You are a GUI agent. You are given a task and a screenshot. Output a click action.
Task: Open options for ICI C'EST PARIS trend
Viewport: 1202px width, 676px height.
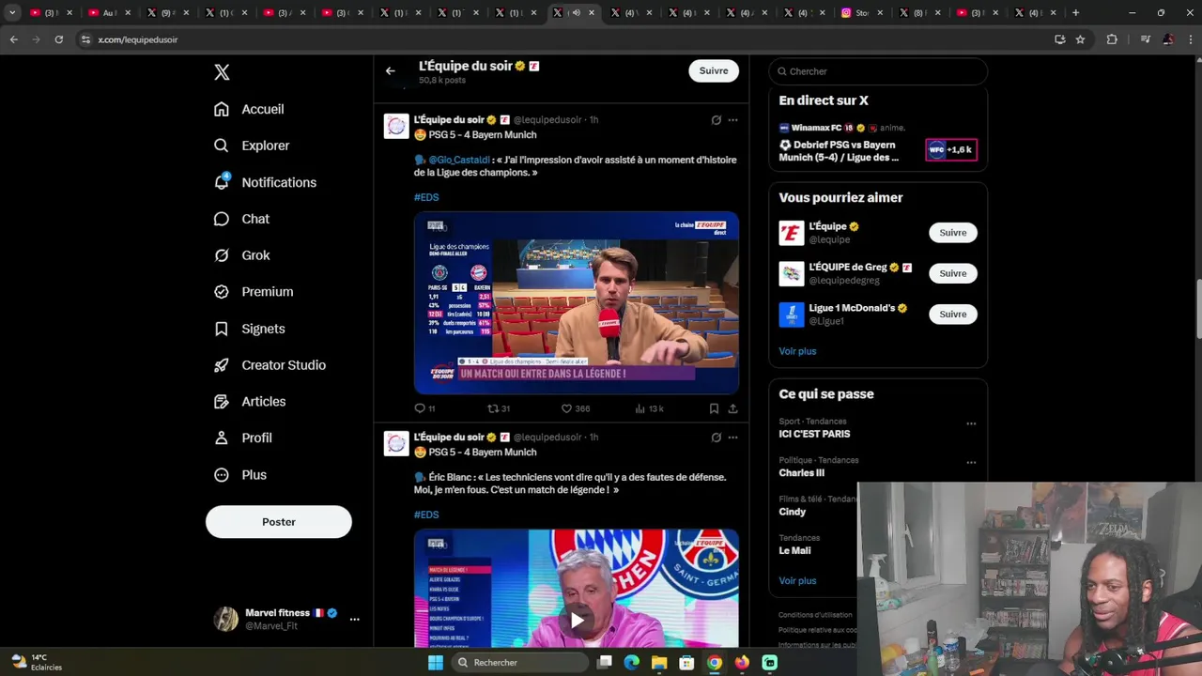pos(971,423)
